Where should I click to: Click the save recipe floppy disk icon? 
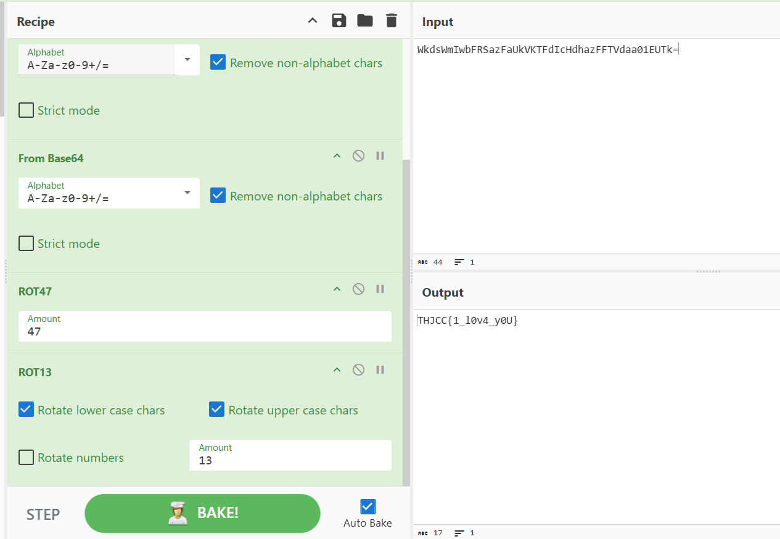(x=339, y=21)
